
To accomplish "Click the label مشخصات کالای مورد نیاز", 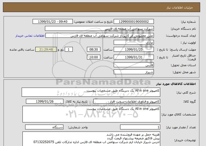I will point(179,114).
